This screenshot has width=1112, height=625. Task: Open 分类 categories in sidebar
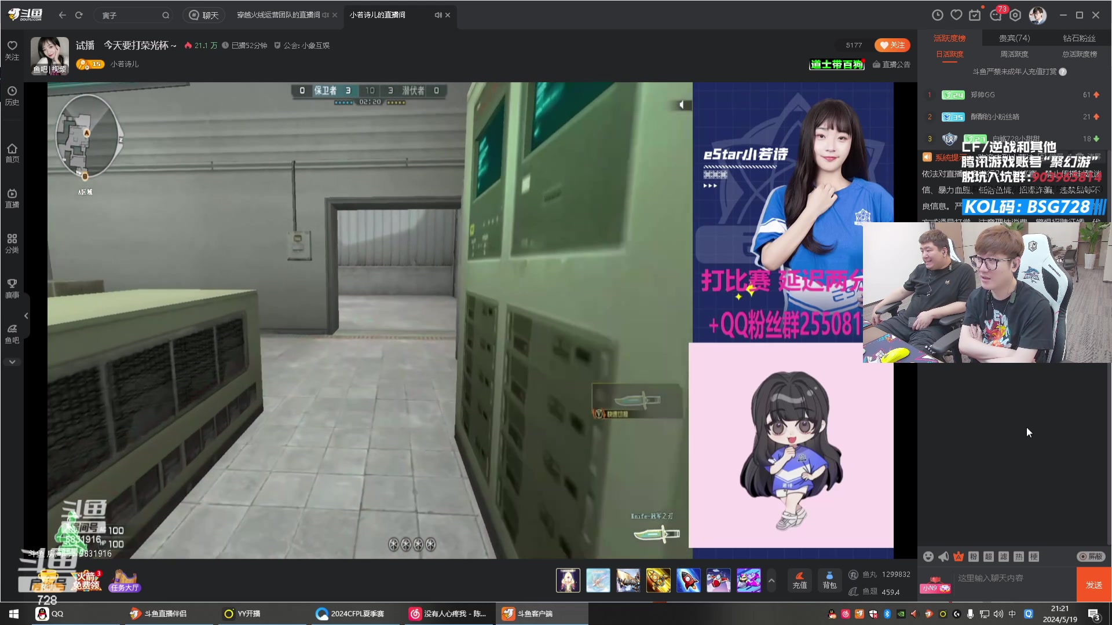(12, 244)
